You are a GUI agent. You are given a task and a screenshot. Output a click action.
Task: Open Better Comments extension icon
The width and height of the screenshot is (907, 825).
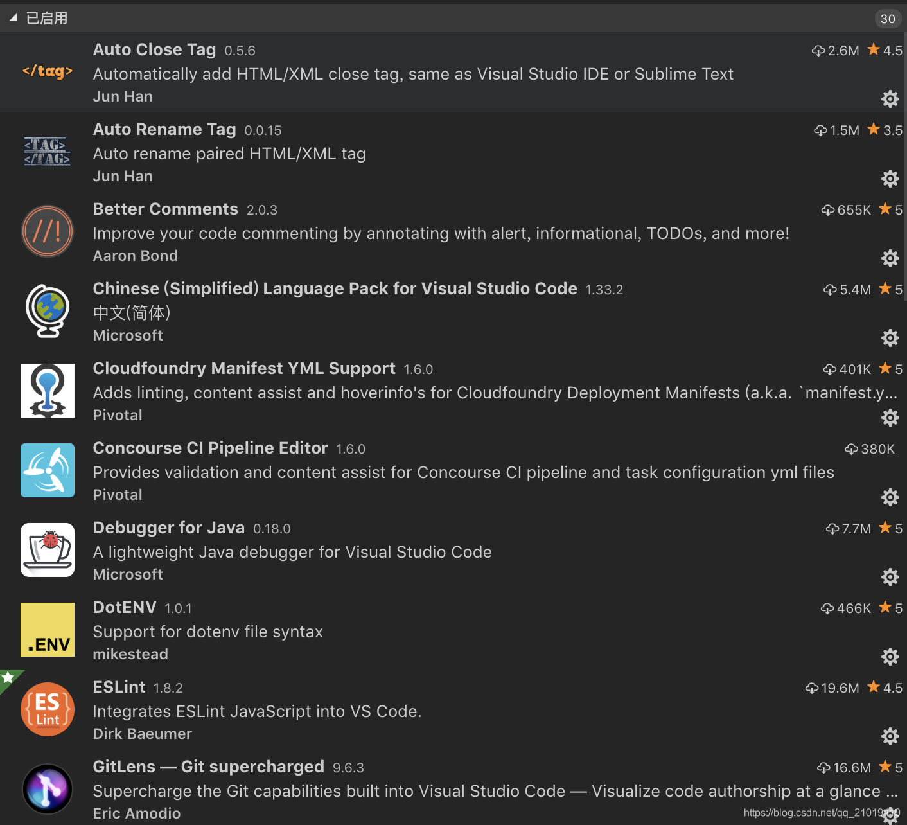click(48, 231)
